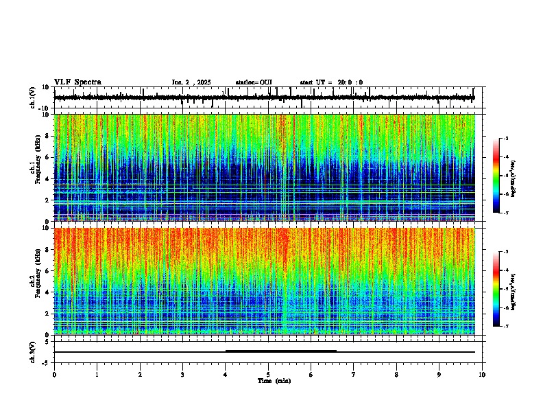Click the "8" kHz tick of ch.1 spectrogram
The image size is (543, 420).
[x=48, y=136]
